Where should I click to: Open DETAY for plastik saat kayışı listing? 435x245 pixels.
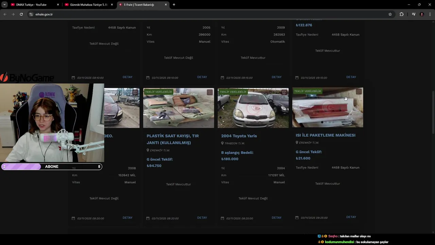pos(202,217)
